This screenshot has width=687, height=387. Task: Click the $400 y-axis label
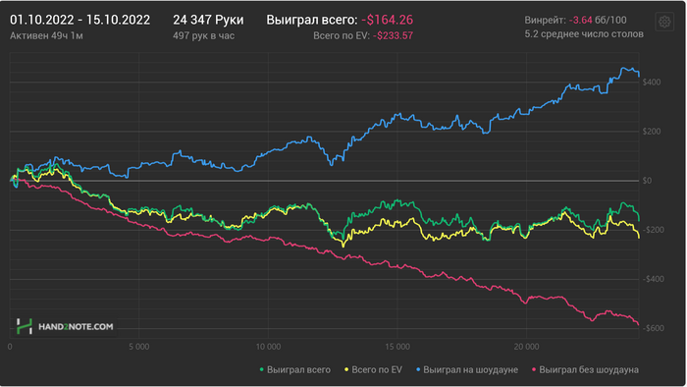[652, 83]
